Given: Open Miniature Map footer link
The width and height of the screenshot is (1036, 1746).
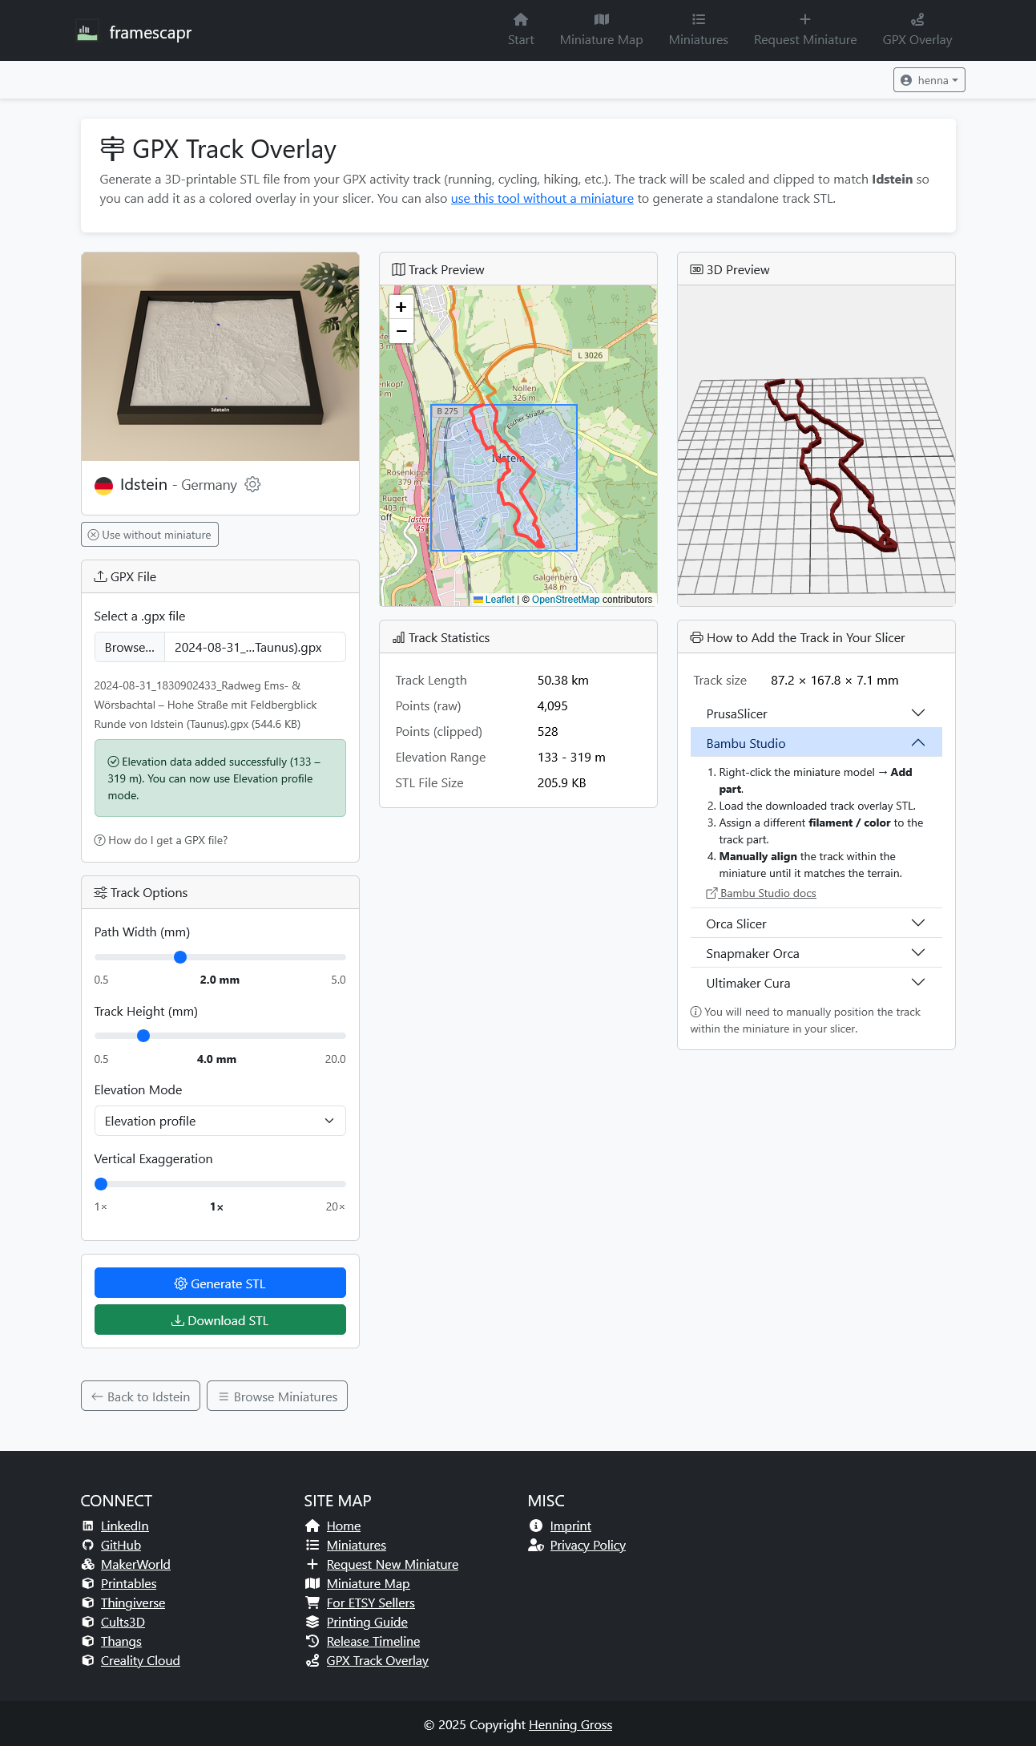Looking at the screenshot, I should tap(368, 1583).
